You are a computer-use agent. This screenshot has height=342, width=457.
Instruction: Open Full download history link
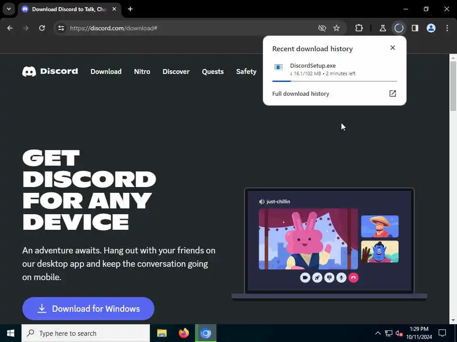(300, 94)
